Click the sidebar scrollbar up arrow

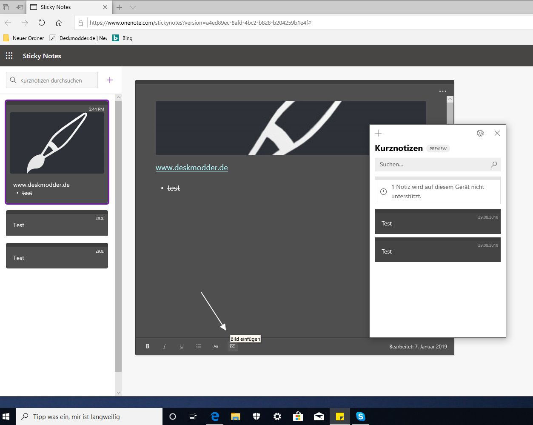click(x=118, y=97)
